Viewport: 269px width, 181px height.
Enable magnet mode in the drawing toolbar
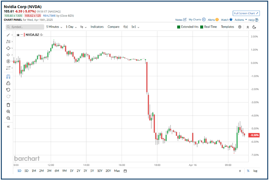click(x=8, y=77)
